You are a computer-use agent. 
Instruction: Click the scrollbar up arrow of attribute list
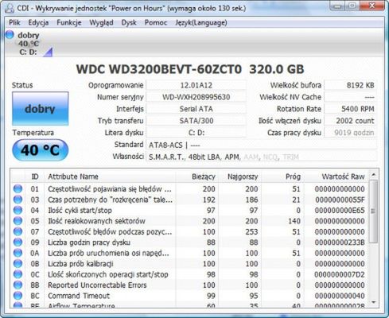point(373,174)
